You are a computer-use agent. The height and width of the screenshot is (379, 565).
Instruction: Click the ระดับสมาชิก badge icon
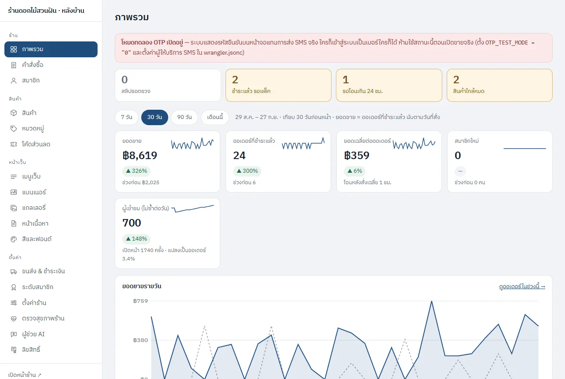coord(14,287)
